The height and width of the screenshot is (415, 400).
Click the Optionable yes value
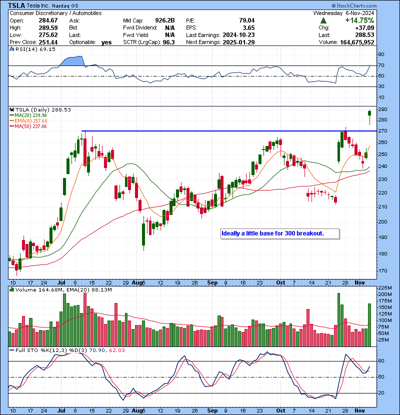tap(106, 42)
